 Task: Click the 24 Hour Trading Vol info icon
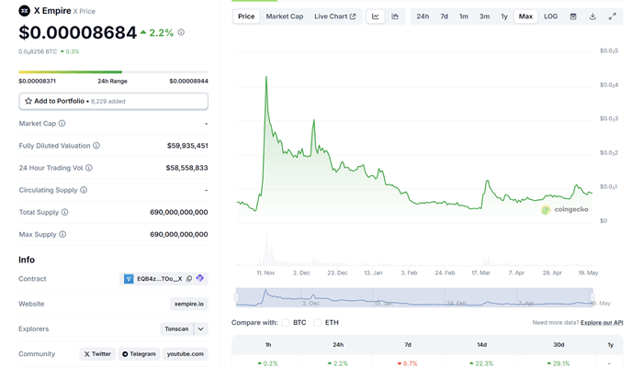(x=89, y=168)
